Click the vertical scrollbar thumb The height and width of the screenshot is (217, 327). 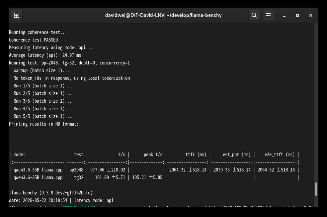pyautogui.click(x=316, y=189)
